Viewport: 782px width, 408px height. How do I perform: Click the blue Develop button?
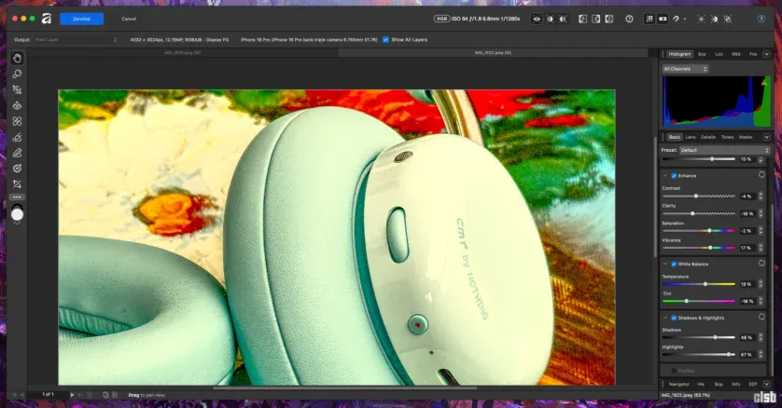pos(81,19)
